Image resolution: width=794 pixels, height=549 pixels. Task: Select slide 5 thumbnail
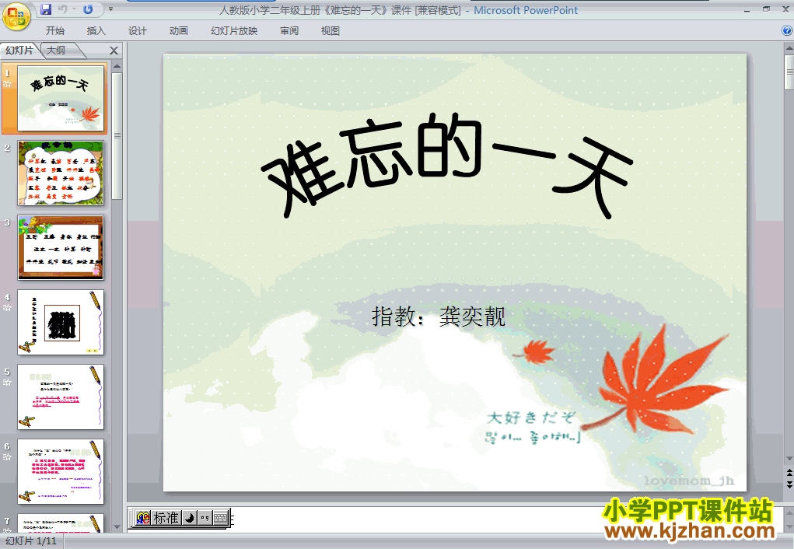(x=61, y=397)
